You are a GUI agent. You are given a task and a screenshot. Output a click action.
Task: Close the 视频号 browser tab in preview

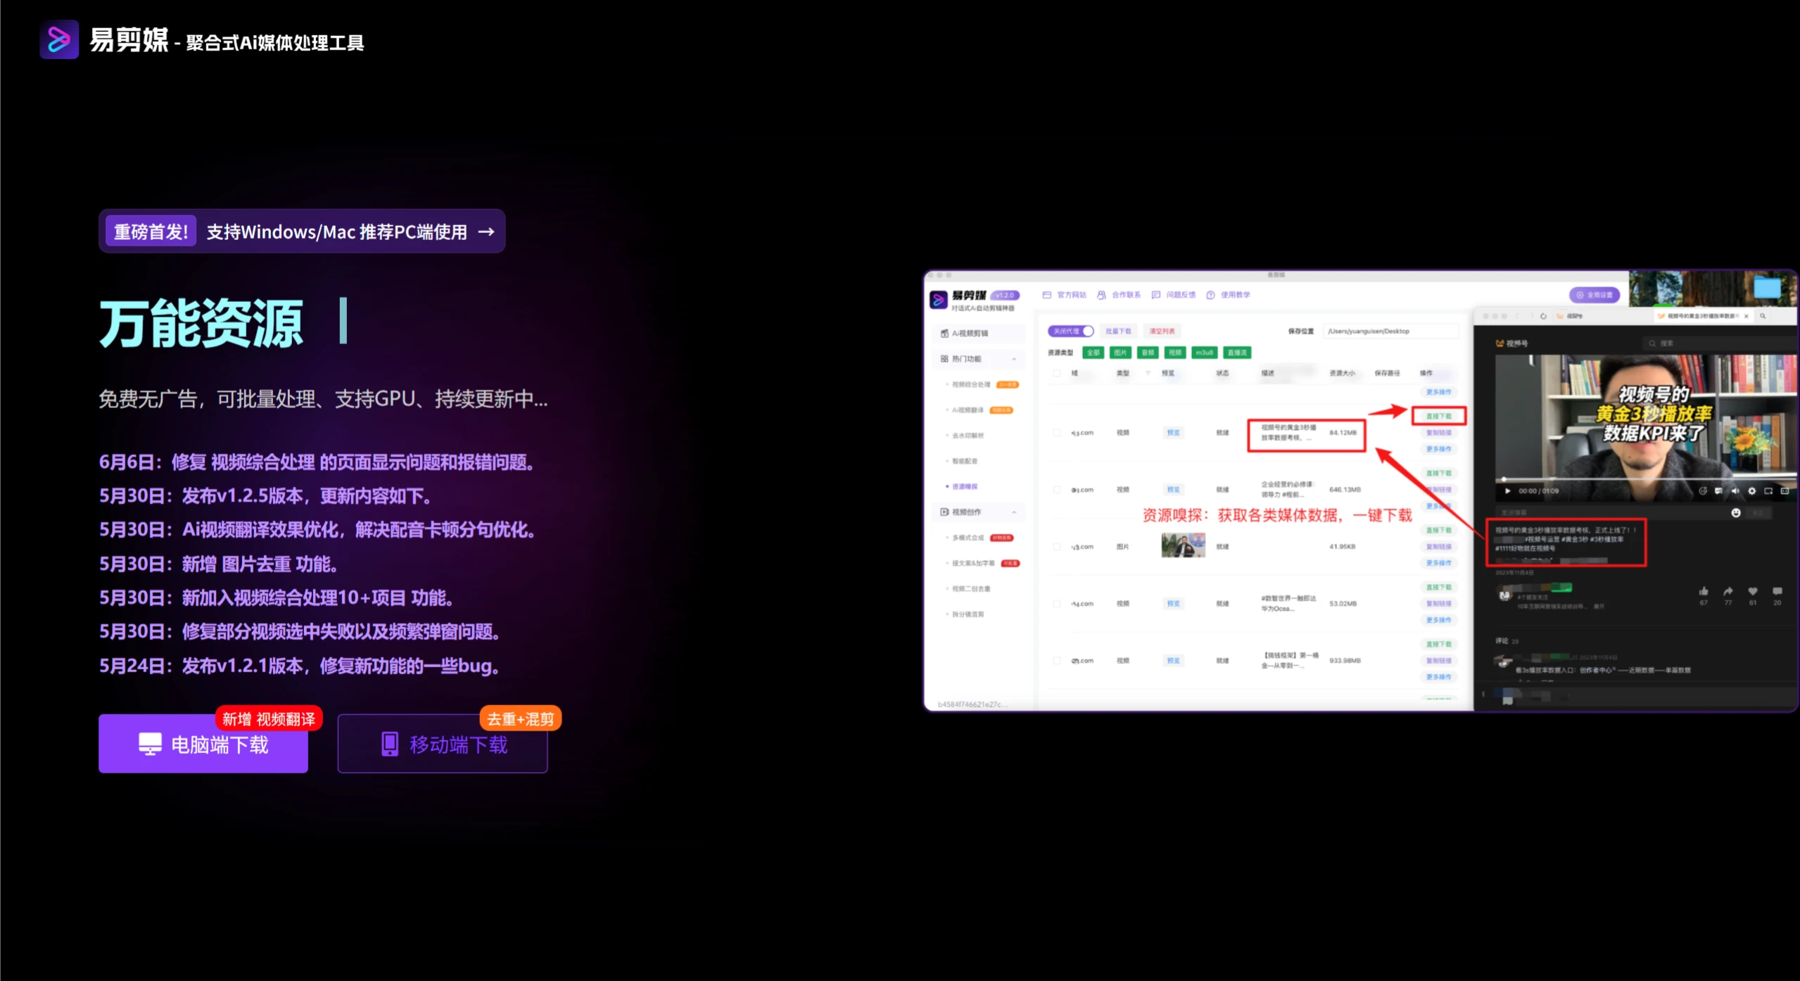(x=1747, y=317)
